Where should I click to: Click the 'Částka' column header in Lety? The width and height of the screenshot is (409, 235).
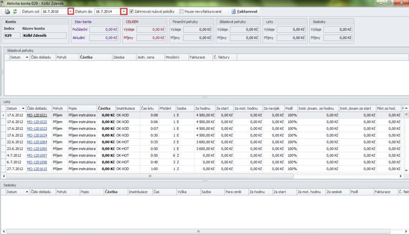(x=105, y=109)
